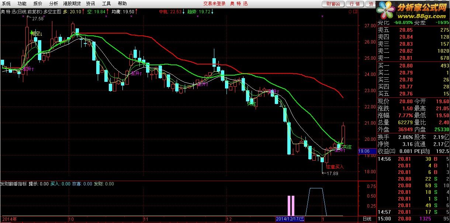Click the 买五 20.76 order row
The width and height of the screenshot is (450, 223).
tap(413, 94)
